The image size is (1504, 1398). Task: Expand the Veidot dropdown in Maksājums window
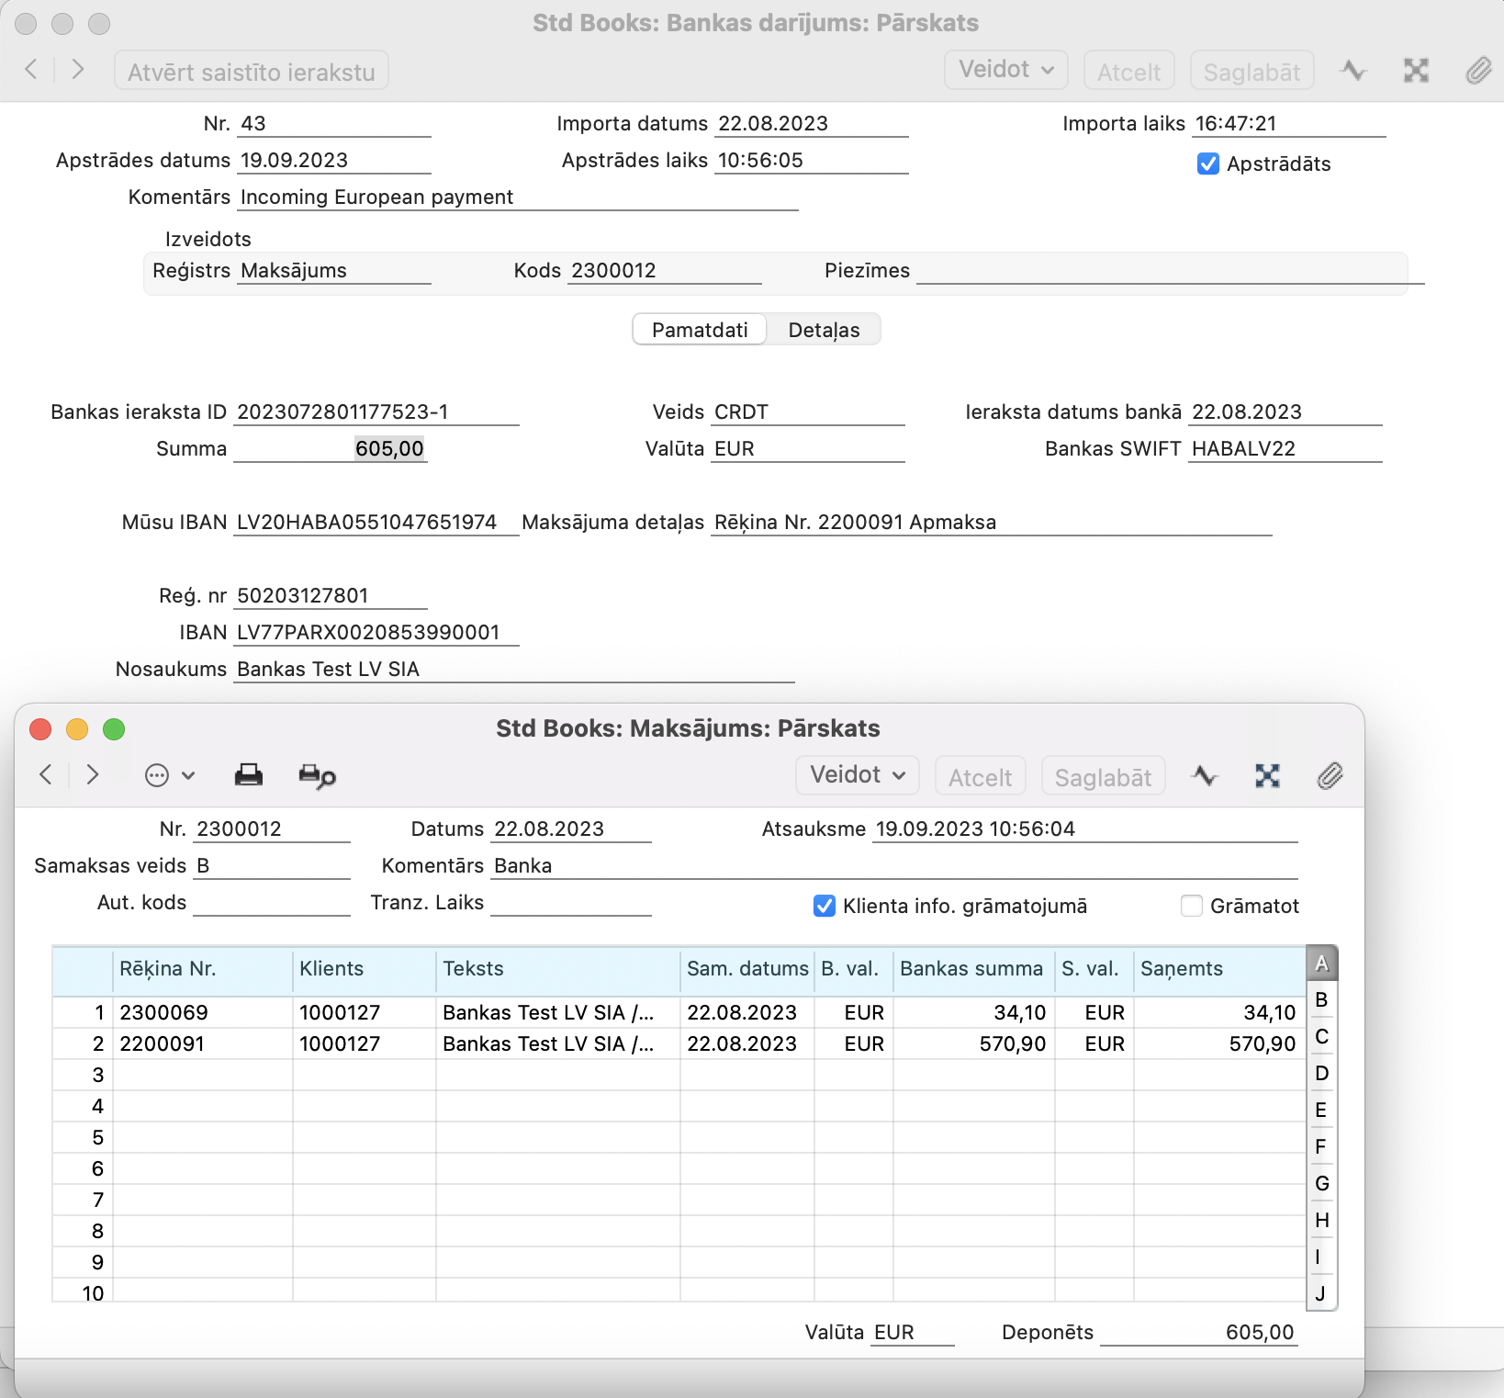click(x=858, y=775)
